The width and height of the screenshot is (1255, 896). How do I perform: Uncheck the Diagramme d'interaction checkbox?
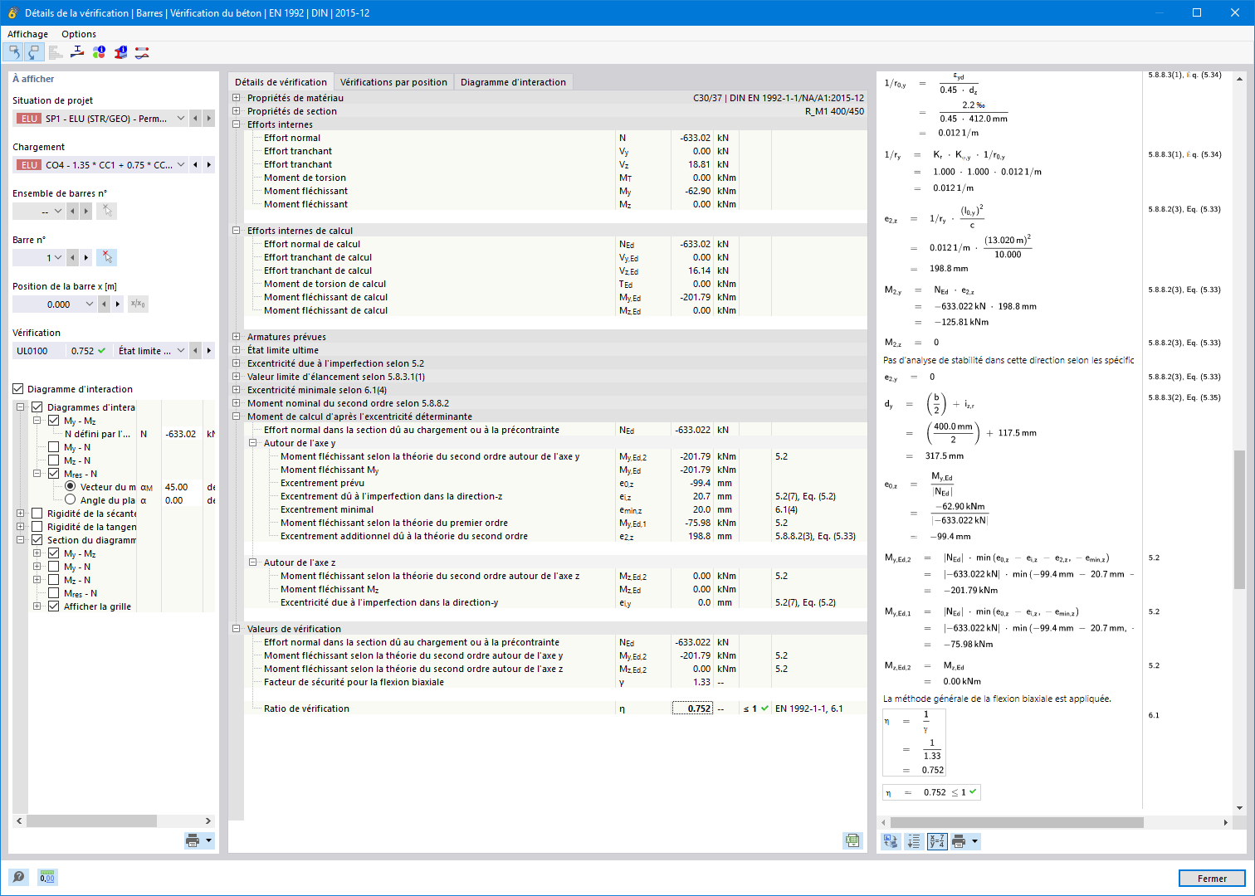[x=18, y=389]
